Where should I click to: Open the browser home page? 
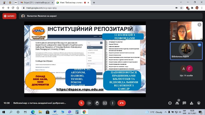pyautogui.click(x=18, y=8)
